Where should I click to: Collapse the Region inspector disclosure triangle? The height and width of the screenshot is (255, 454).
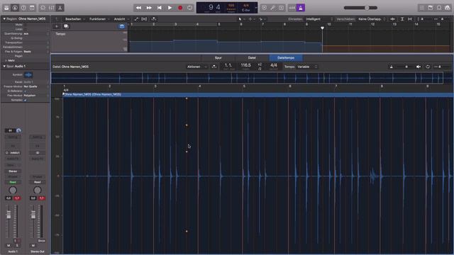pos(4,19)
